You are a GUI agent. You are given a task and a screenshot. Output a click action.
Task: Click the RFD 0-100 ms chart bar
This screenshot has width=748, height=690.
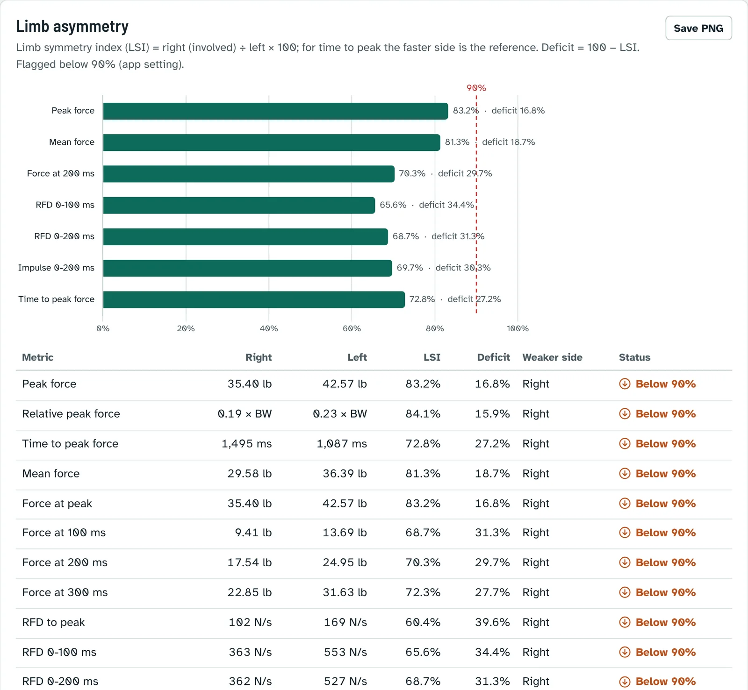(239, 205)
